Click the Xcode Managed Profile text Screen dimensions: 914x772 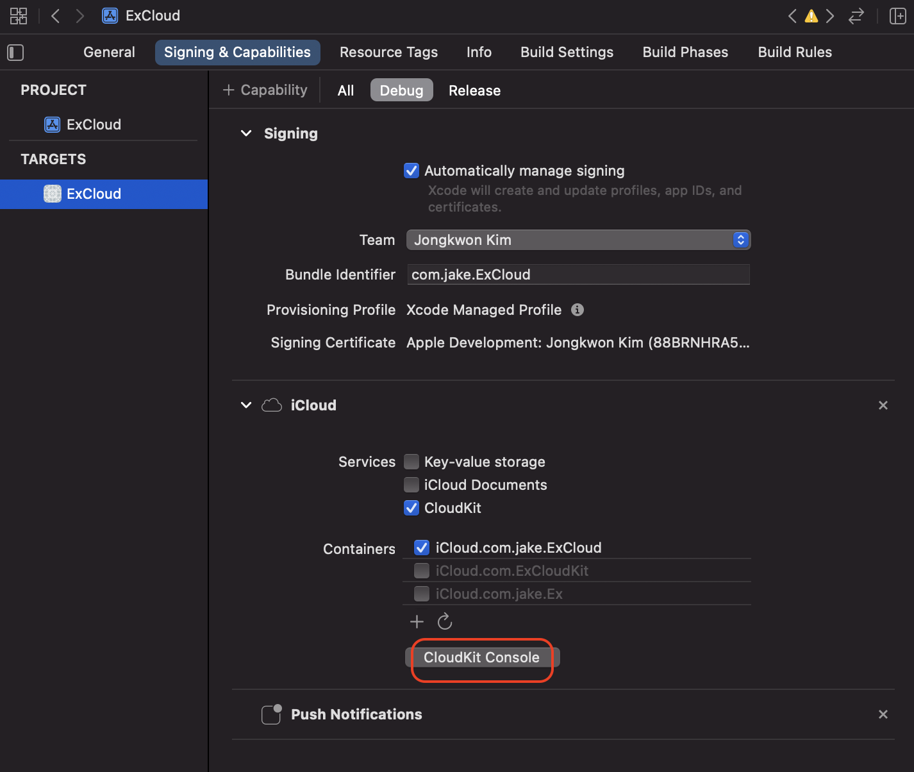point(484,310)
